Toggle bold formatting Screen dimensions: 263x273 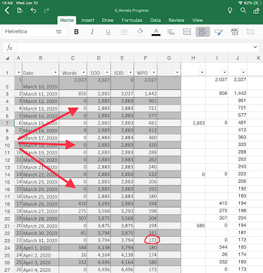[76, 32]
